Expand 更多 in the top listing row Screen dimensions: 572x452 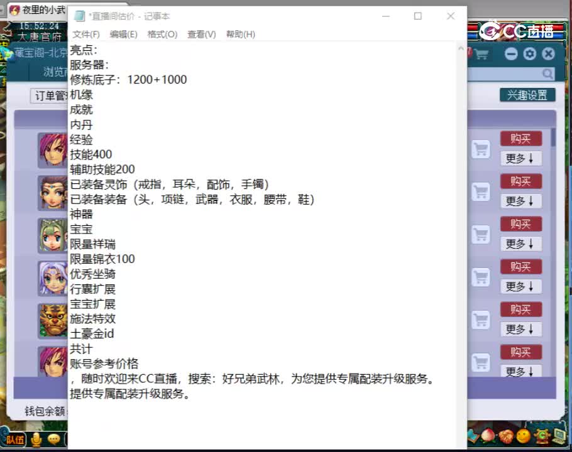click(x=520, y=158)
